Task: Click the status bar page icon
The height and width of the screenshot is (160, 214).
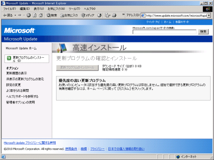Action: coord(3,157)
